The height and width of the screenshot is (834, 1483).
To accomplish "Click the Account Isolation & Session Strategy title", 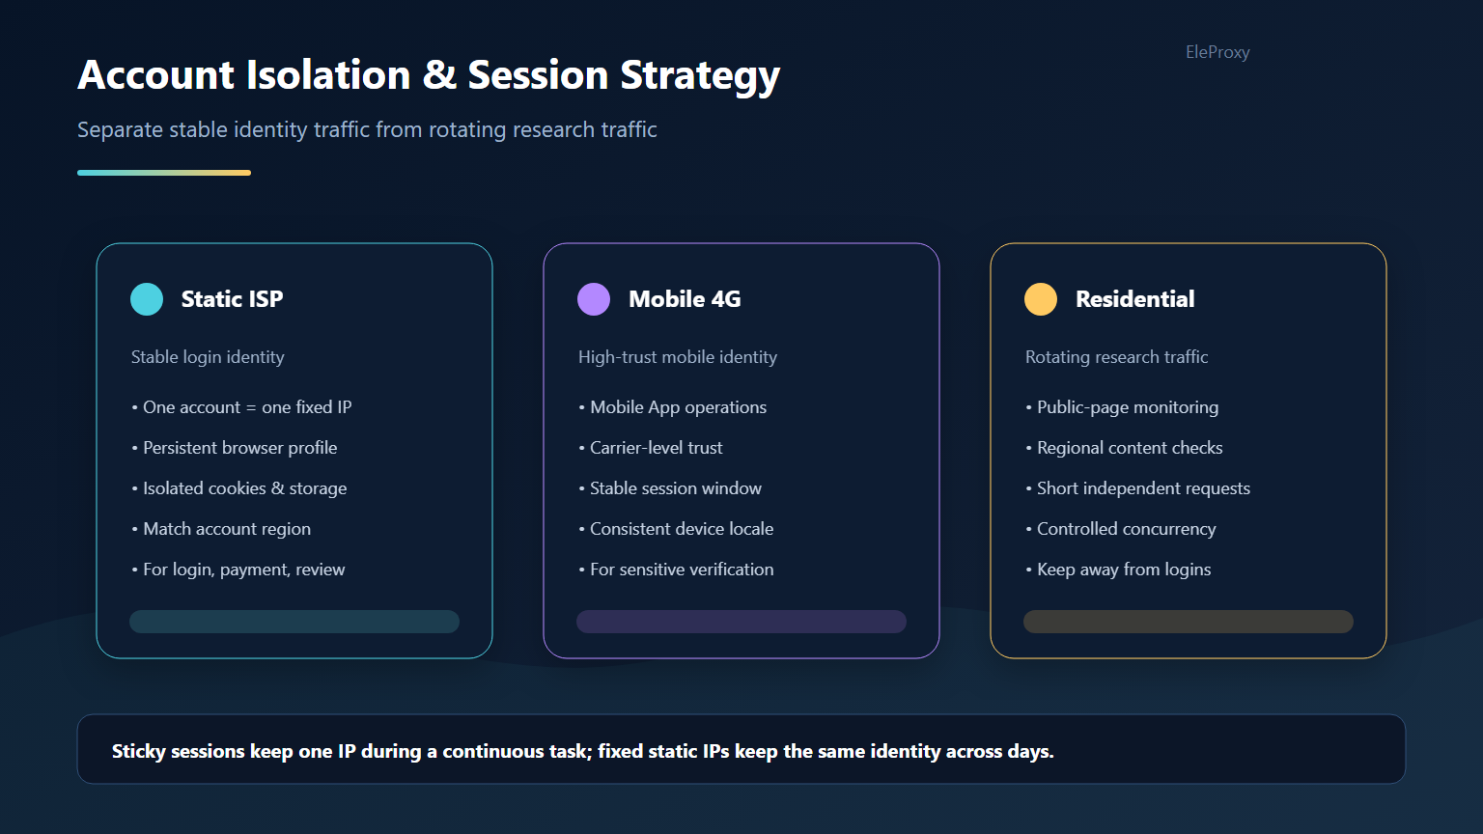I will (x=429, y=75).
